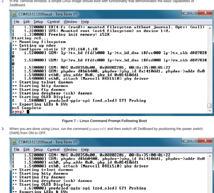Open Window menu in lower Tera Term window

tap(70, 149)
